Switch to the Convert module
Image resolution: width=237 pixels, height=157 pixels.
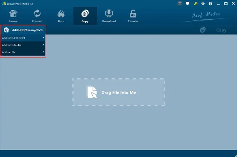click(x=37, y=16)
